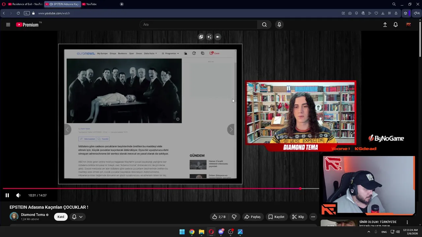Screen dimensions: 422x237
Task: Go to YouTube Premium home logo
Action: point(27,25)
